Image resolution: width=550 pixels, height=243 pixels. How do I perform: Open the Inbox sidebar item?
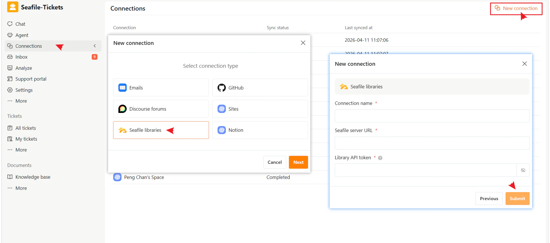click(21, 57)
